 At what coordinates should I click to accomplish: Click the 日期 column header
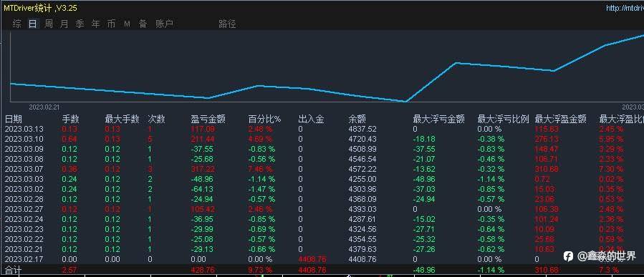(x=13, y=120)
